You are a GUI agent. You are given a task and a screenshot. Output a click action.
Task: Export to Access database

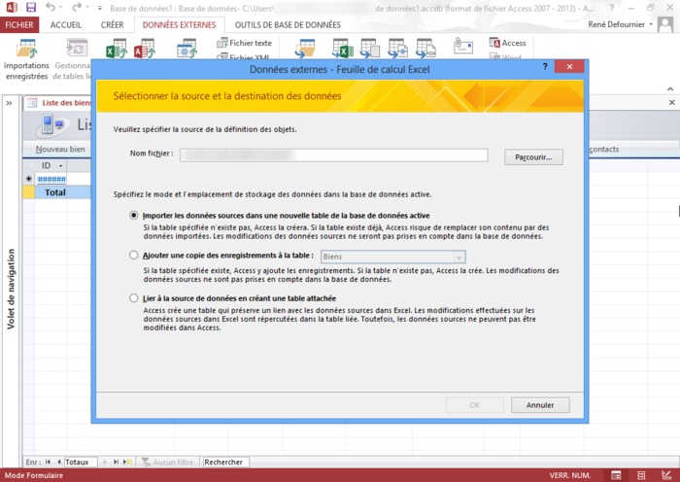coord(507,43)
